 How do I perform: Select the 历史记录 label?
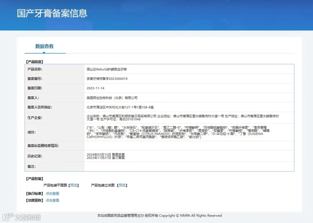click(35, 156)
